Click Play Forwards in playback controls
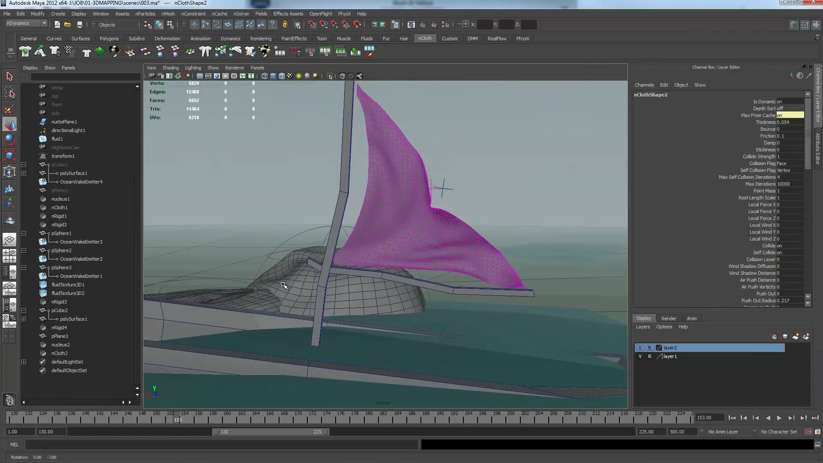Viewport: 823px width, 463px height. [779, 418]
